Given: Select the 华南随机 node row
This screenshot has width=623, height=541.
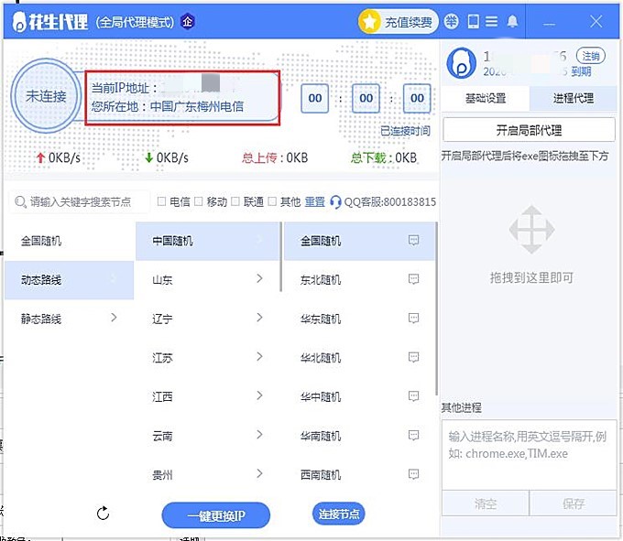Looking at the screenshot, I should click(359, 437).
